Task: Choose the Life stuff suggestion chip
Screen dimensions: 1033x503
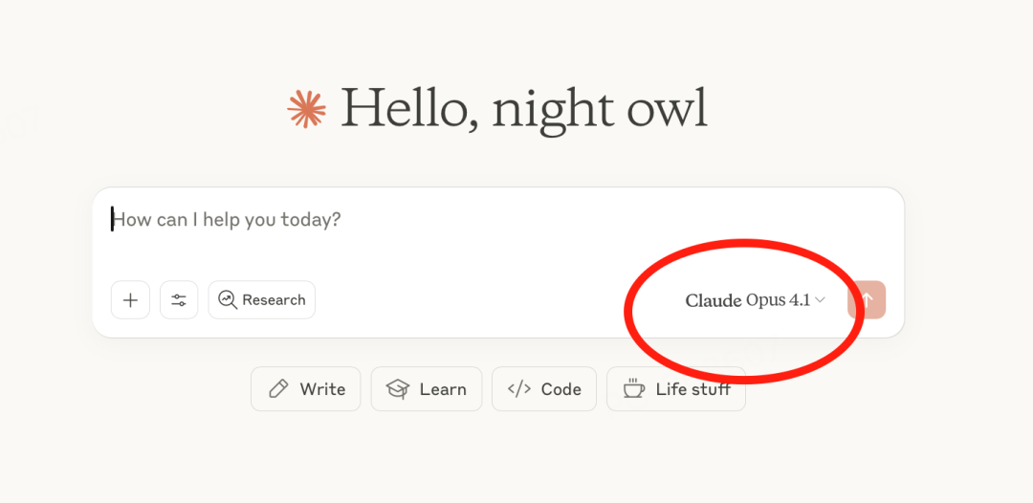Action: pos(676,389)
